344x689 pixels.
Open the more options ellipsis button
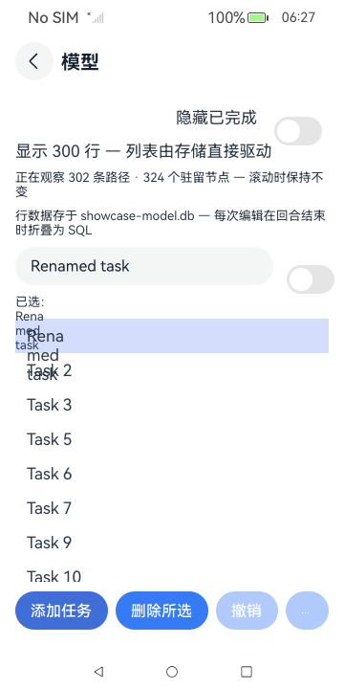point(307,611)
